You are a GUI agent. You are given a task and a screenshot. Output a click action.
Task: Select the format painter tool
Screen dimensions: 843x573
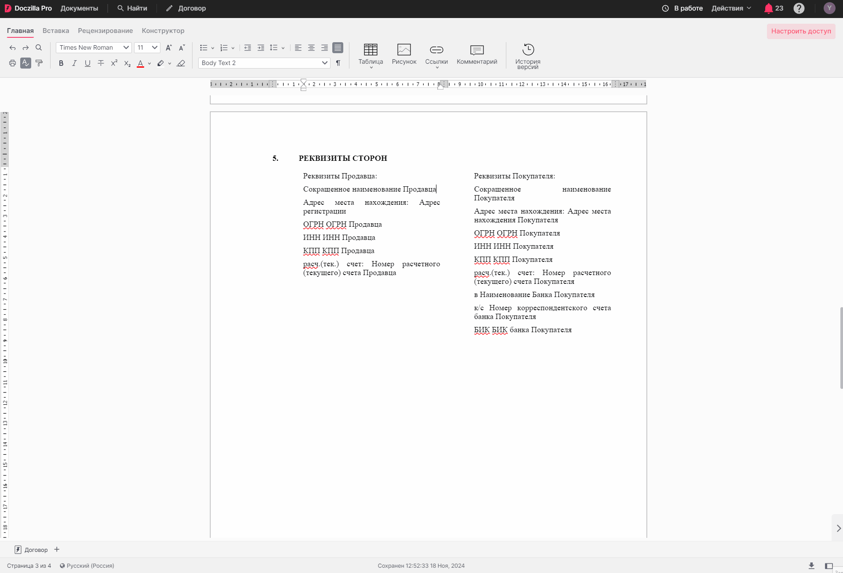pos(39,63)
